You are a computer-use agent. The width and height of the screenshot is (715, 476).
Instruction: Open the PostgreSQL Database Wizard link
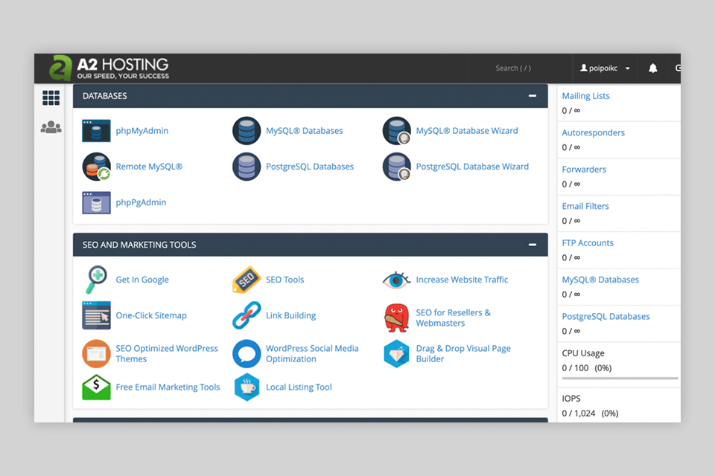point(472,167)
